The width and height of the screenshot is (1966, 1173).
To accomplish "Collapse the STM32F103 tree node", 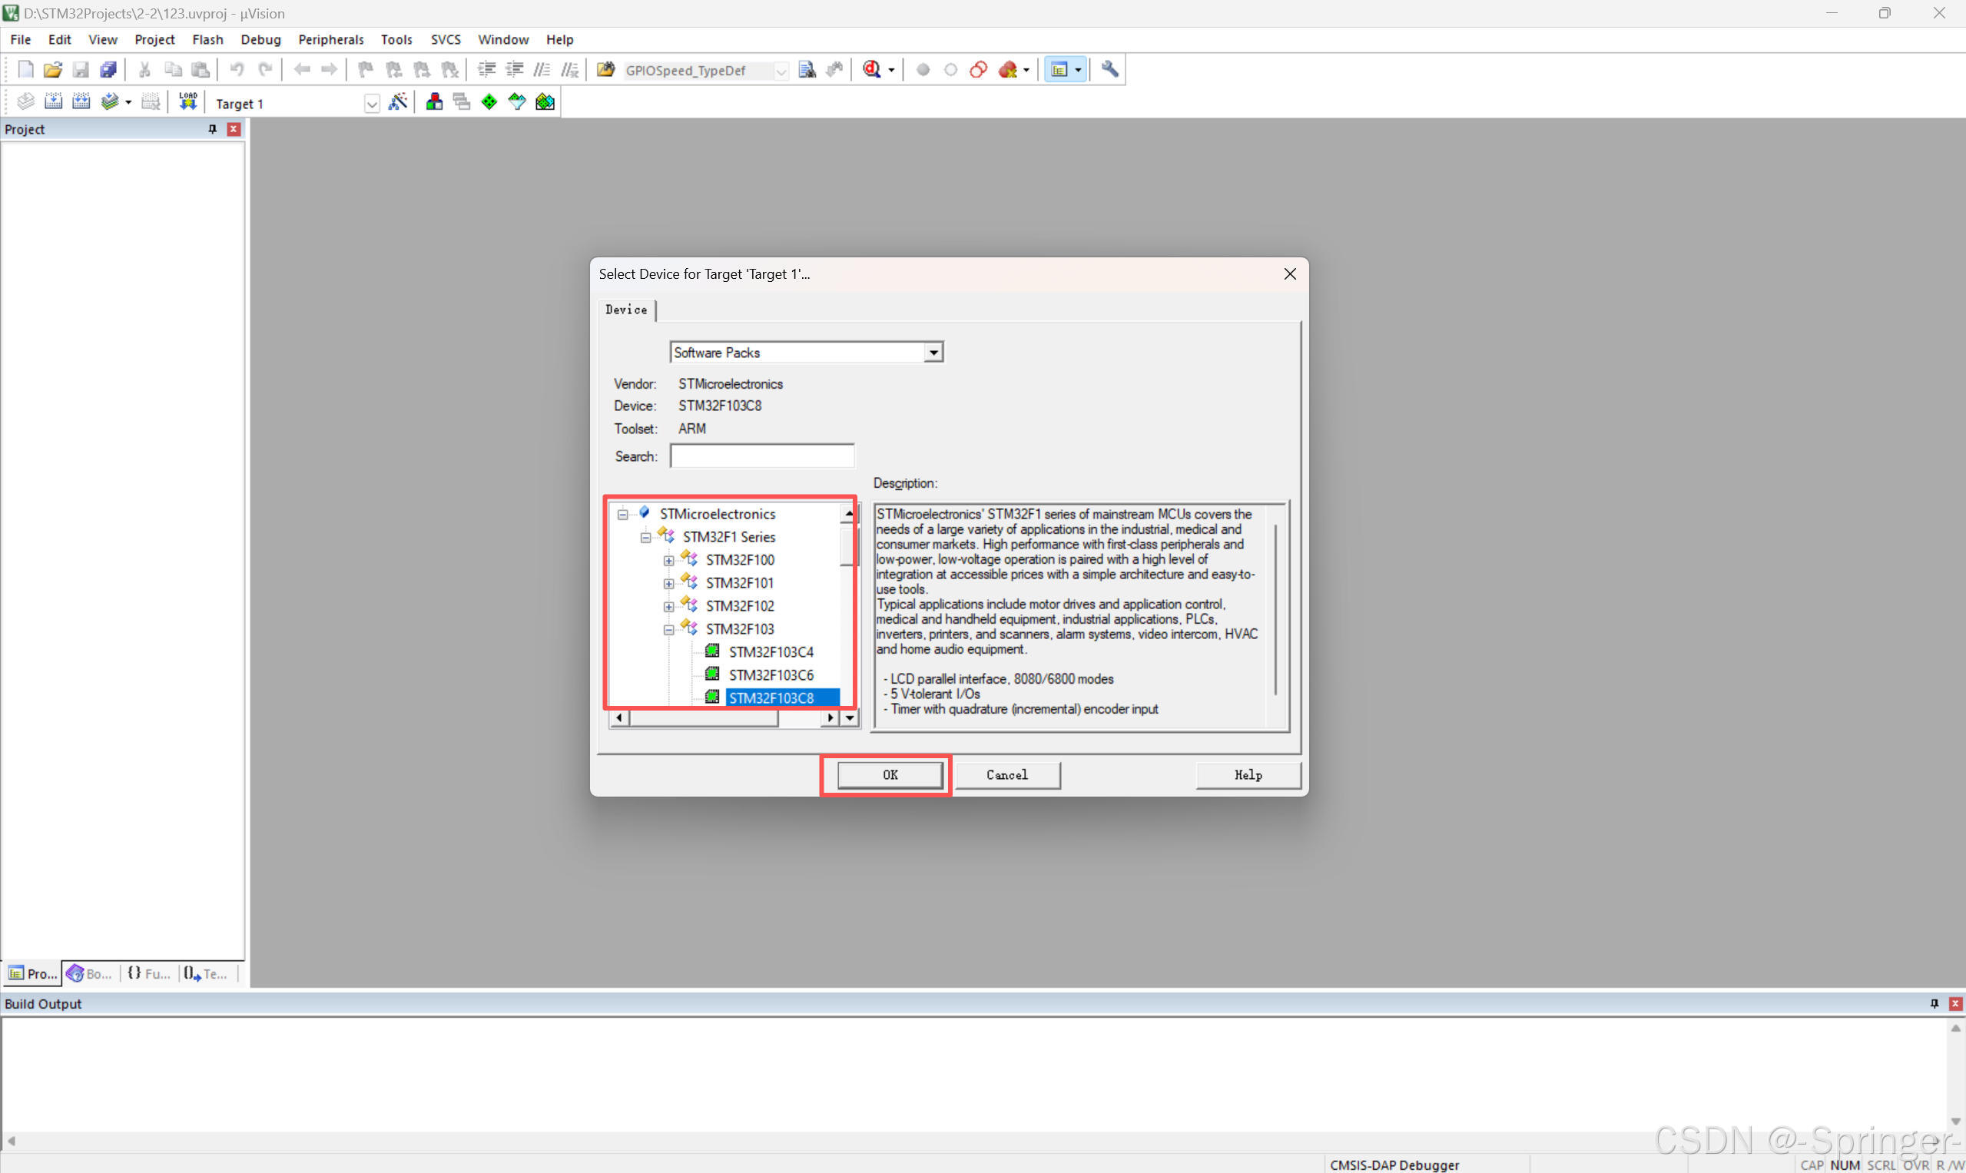I will 668,630.
